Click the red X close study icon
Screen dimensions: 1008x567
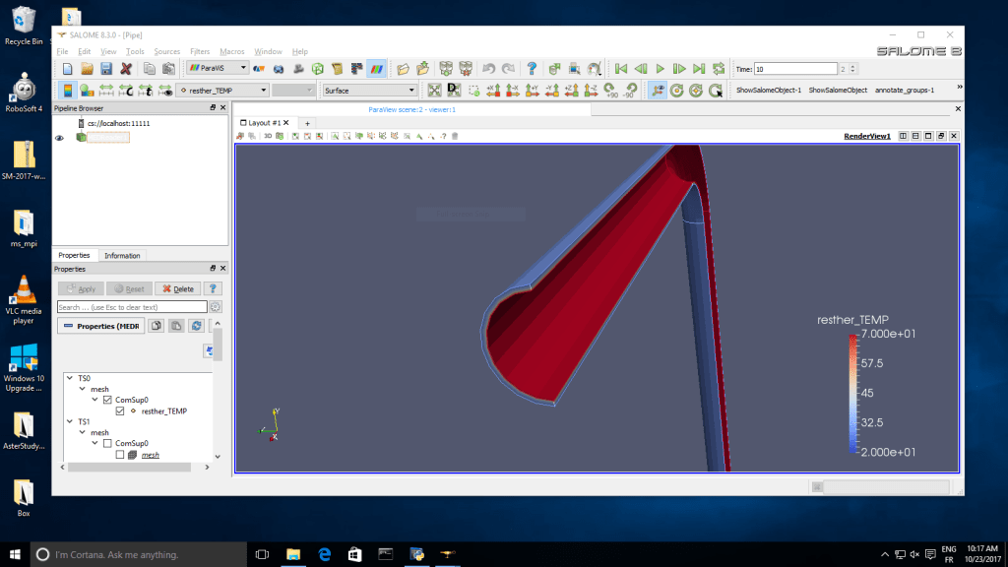(x=126, y=69)
